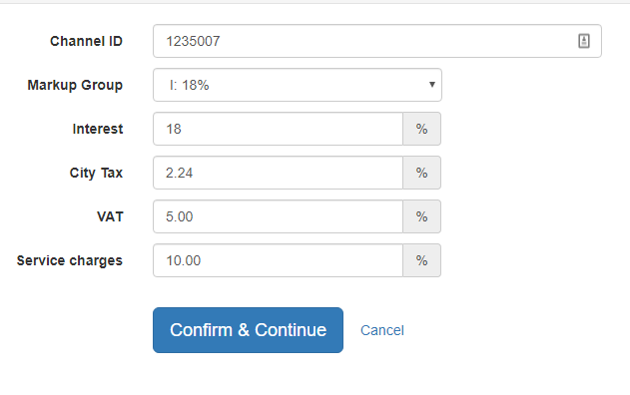Click the City Tax label

[x=96, y=173]
